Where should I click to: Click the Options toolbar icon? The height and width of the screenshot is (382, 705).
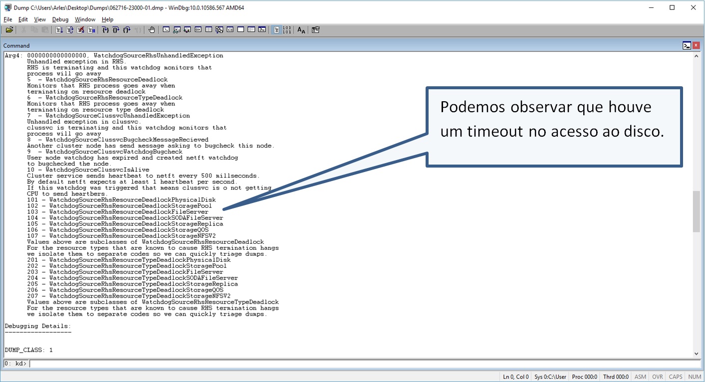click(x=315, y=30)
